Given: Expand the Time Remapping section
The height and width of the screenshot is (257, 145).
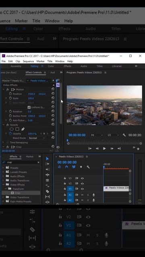Looking at the screenshot, I should pyautogui.click(x=3, y=143).
